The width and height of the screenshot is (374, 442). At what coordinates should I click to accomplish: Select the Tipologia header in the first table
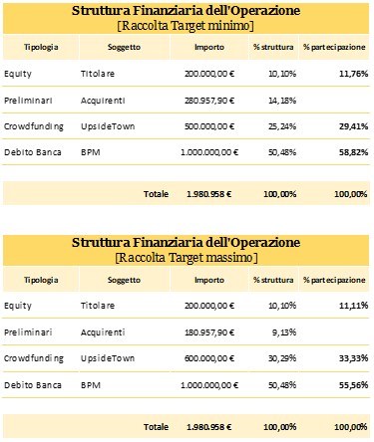click(x=41, y=47)
